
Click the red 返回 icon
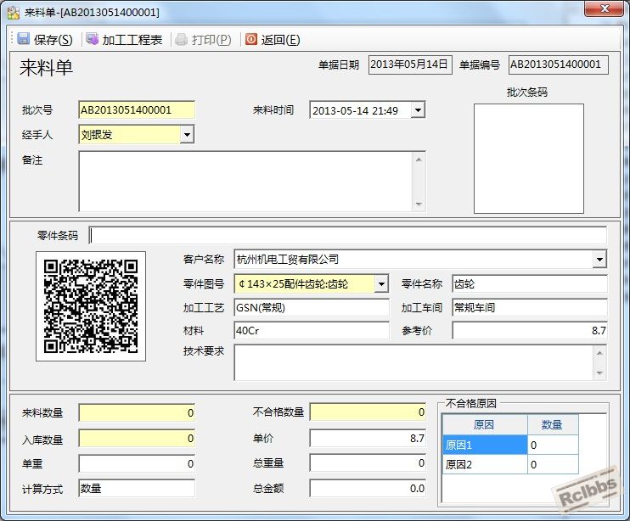point(251,39)
